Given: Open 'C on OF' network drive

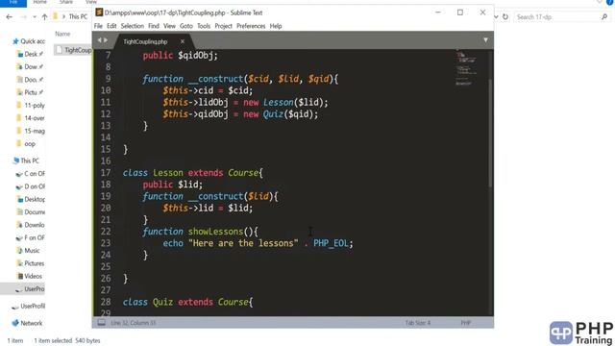Looking at the screenshot, I should [31, 173].
